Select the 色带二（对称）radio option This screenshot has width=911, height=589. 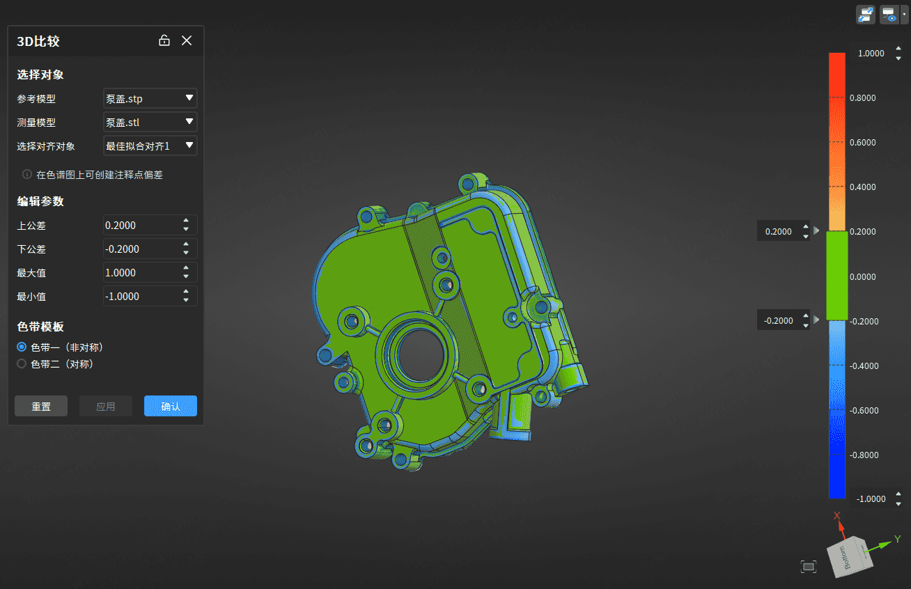[x=22, y=363]
